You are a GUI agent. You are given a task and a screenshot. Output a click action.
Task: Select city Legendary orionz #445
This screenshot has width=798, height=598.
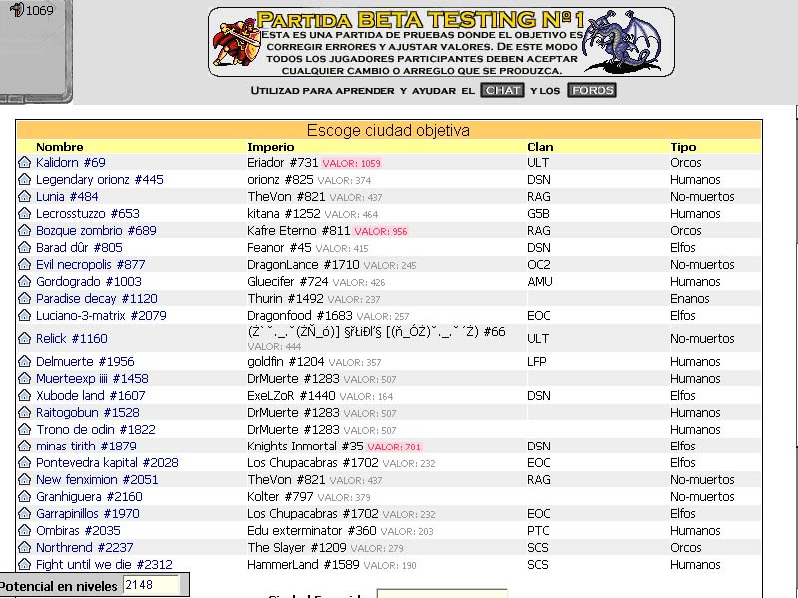coord(99,180)
